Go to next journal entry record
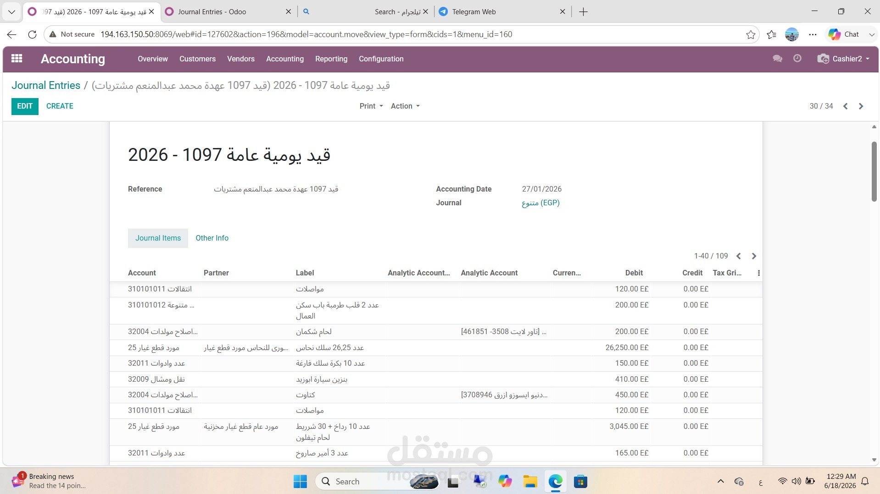 click(x=861, y=106)
